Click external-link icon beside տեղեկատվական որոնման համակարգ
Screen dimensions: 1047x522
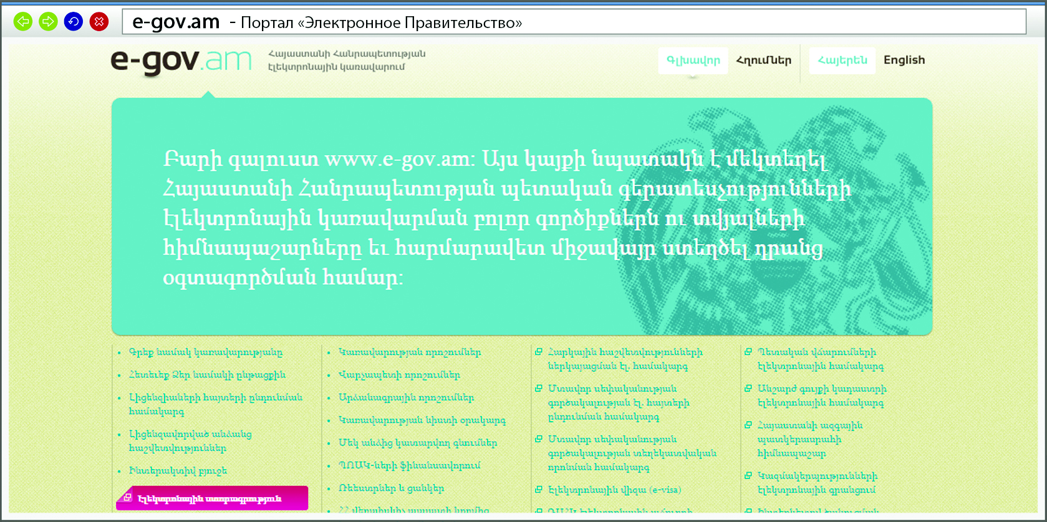point(539,439)
